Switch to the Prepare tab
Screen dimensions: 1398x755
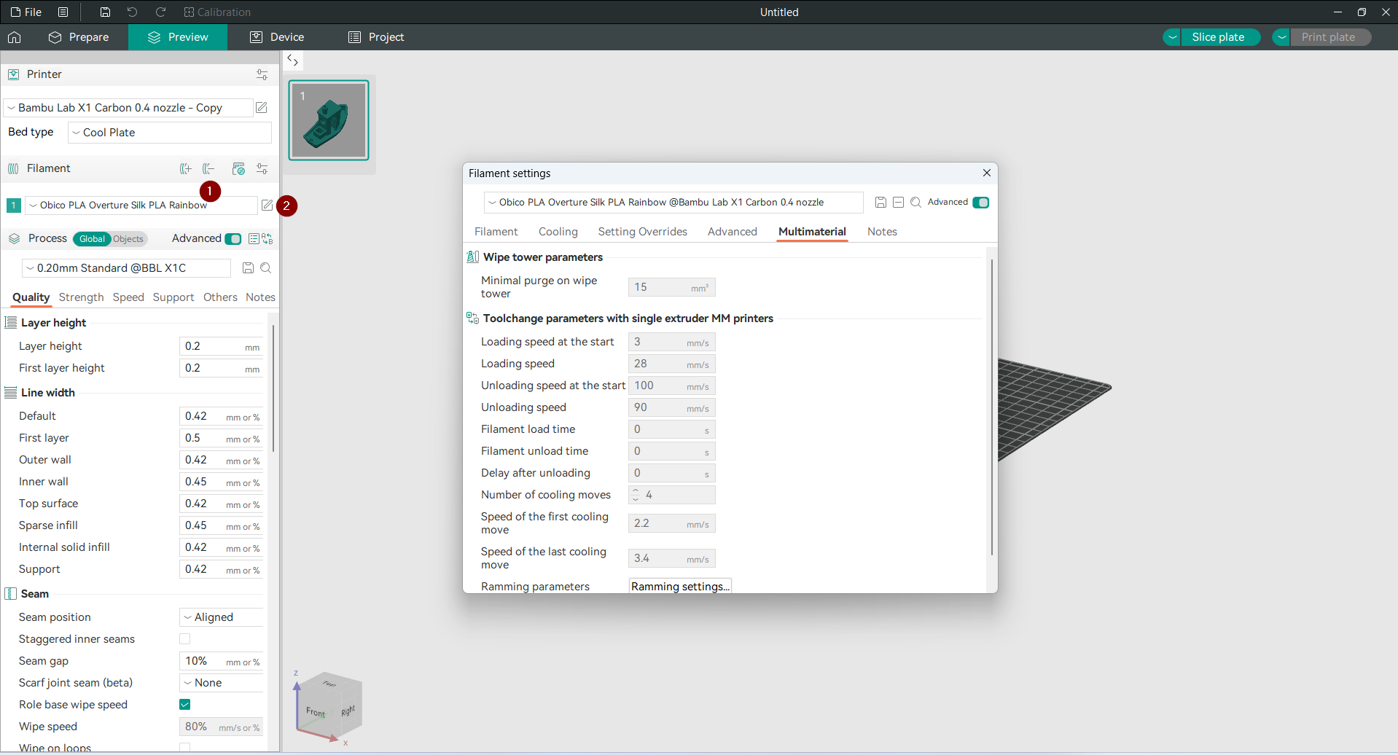tap(79, 37)
